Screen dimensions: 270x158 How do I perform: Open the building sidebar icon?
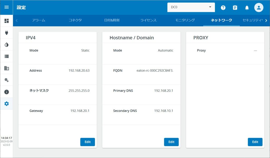point(6,68)
